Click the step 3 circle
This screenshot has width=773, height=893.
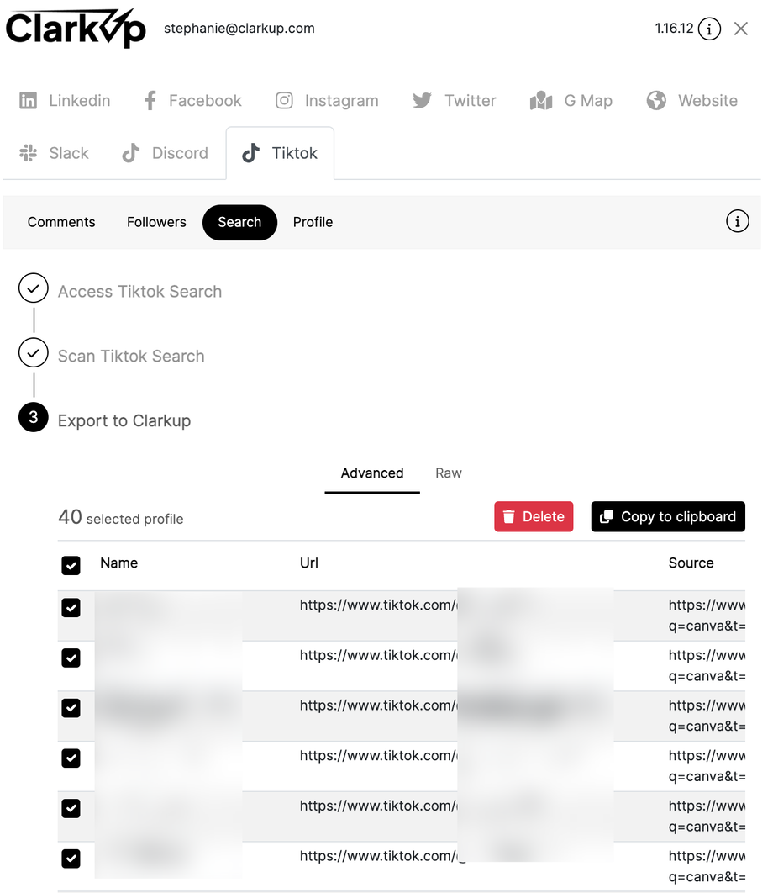pyautogui.click(x=34, y=417)
